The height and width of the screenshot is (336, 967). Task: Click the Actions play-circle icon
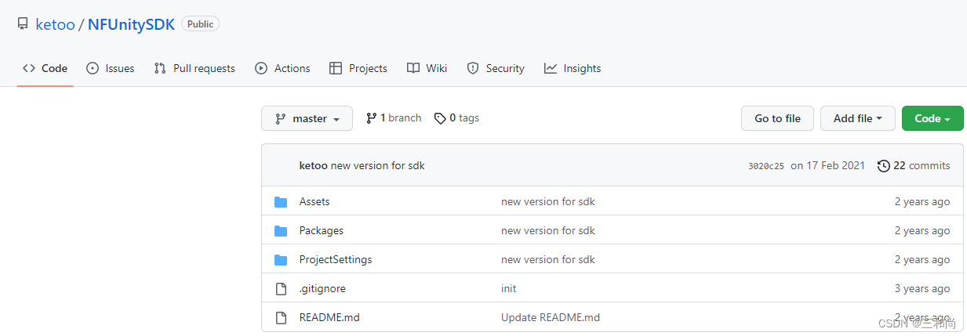click(261, 68)
